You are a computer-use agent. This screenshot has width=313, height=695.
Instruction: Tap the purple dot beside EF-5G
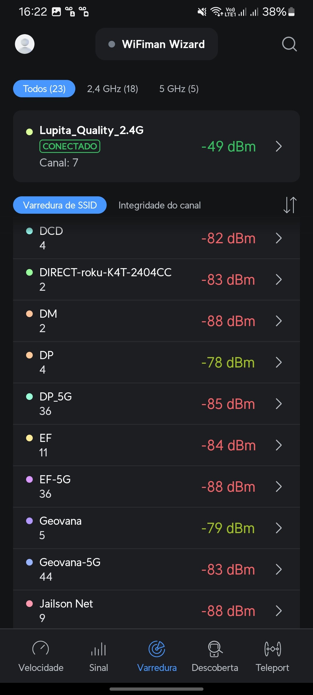(30, 479)
